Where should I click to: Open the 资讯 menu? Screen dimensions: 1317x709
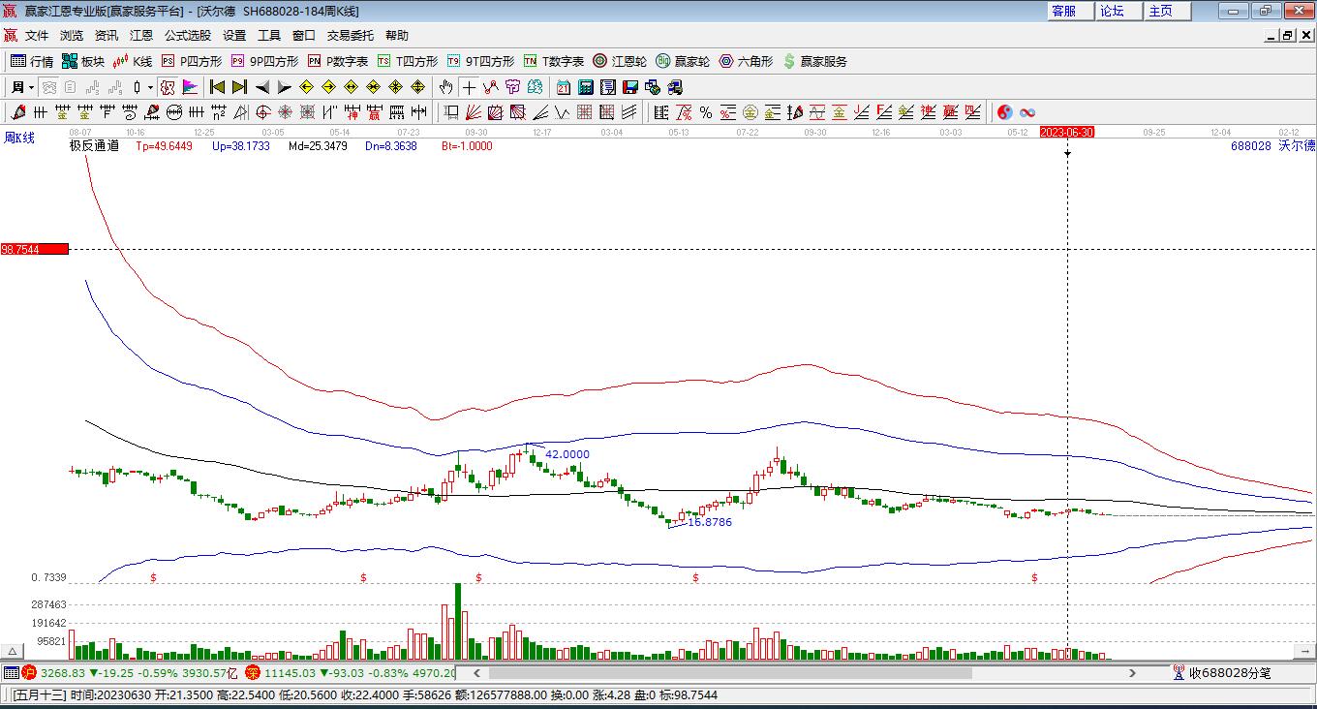point(107,36)
